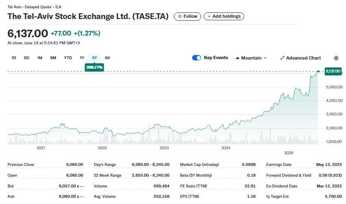Click the 1y Target Est label
The image size is (346, 204).
tap(277, 196)
